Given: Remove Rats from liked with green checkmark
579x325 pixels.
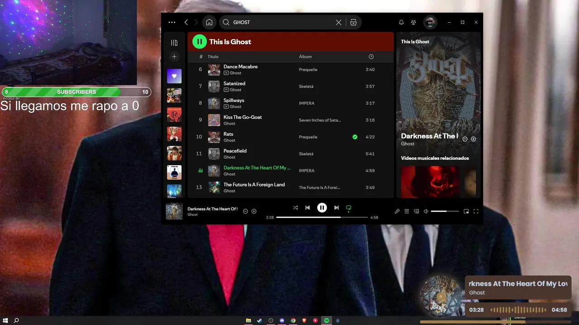Looking at the screenshot, I should pos(355,137).
